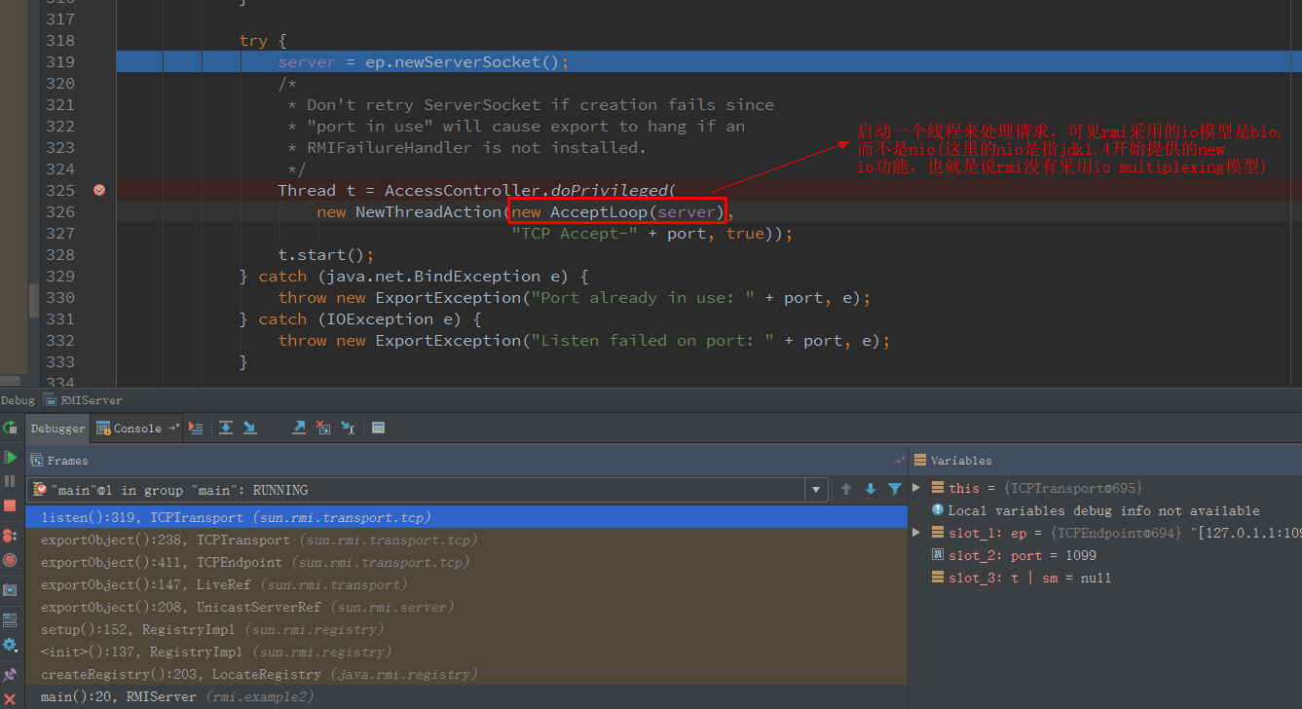The height and width of the screenshot is (709, 1302).
Task: Toggle the Pin tab icon
Action: tap(10, 674)
